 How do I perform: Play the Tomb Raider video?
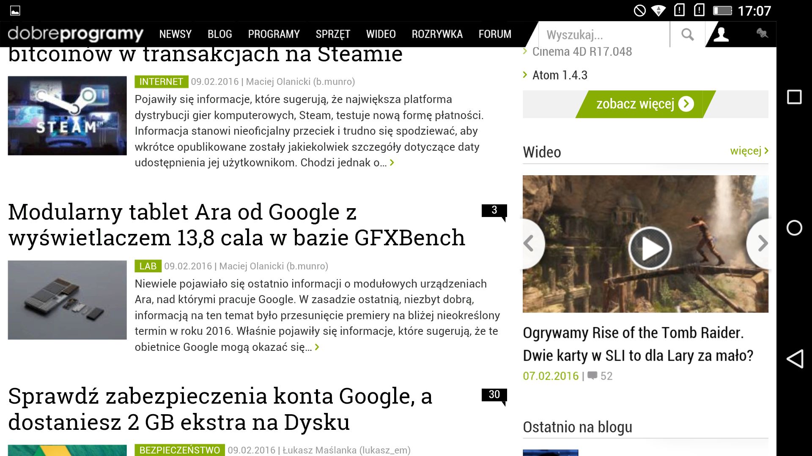(650, 248)
